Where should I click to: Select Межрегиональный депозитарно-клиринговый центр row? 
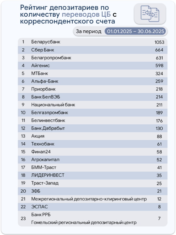tap(93, 199)
